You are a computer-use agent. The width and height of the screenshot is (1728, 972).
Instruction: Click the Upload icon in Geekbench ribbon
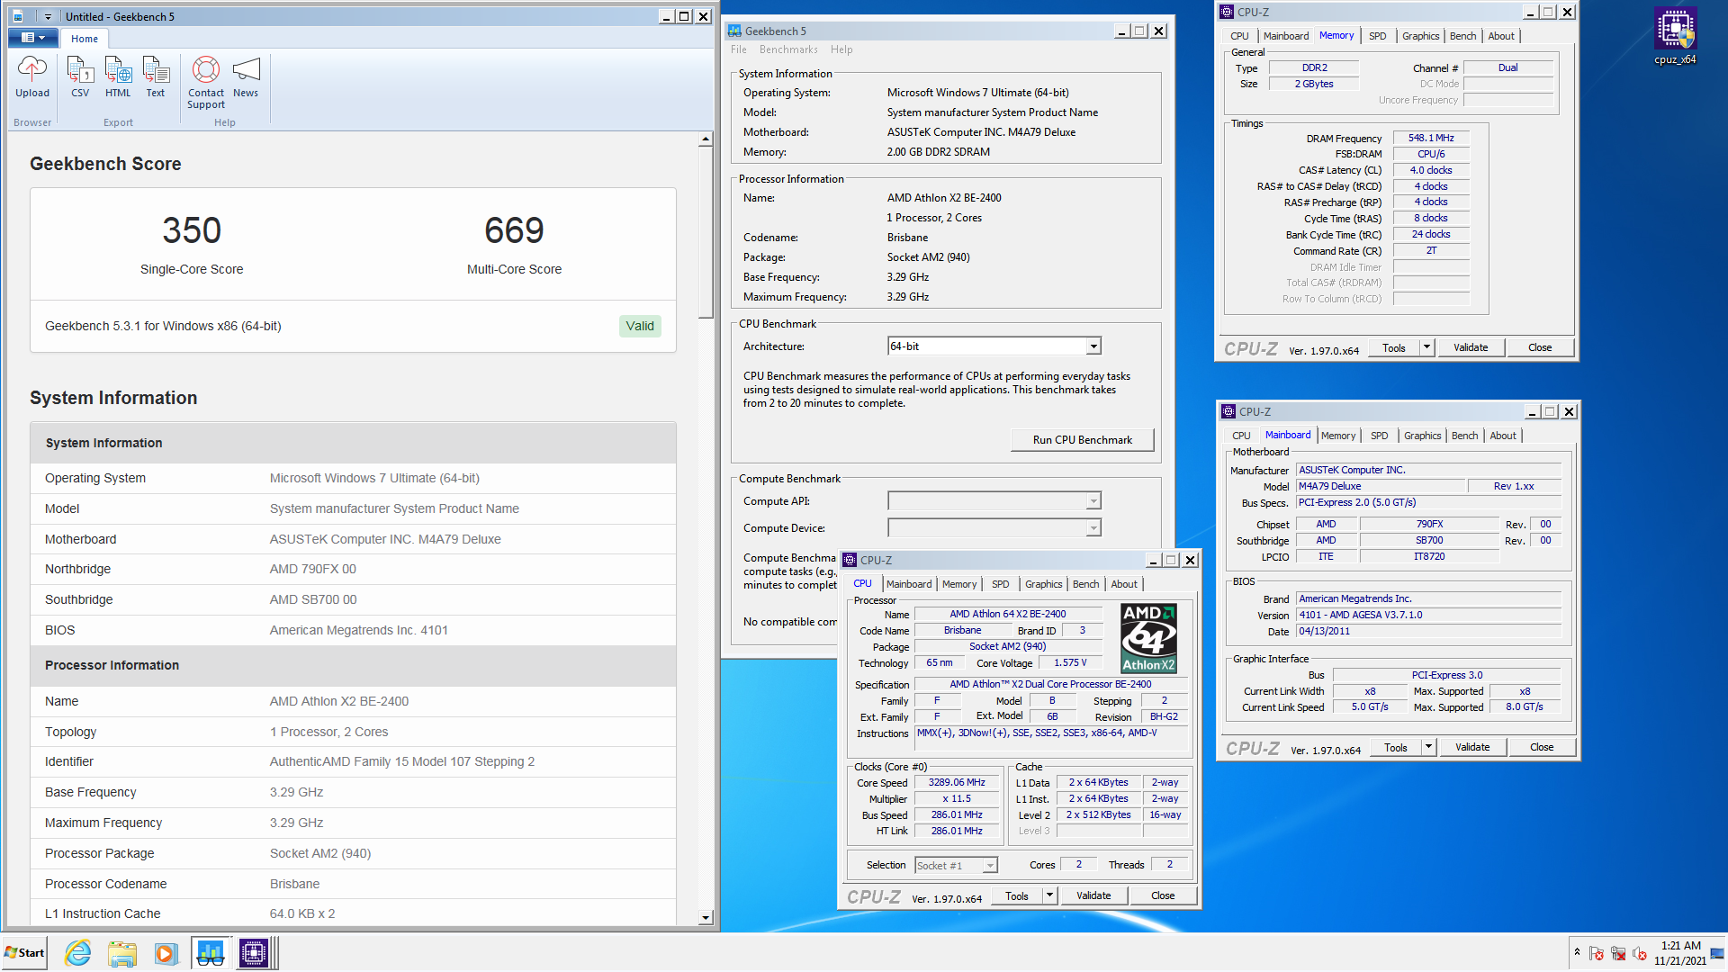coord(32,77)
